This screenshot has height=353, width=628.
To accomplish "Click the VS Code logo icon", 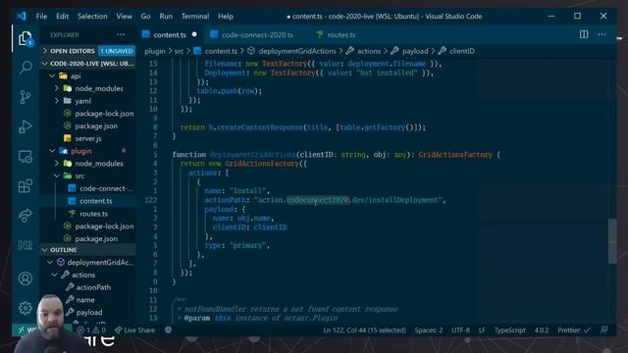I will click(x=22, y=16).
